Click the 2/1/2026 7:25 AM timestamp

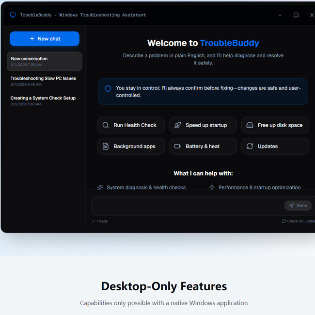pos(26,65)
